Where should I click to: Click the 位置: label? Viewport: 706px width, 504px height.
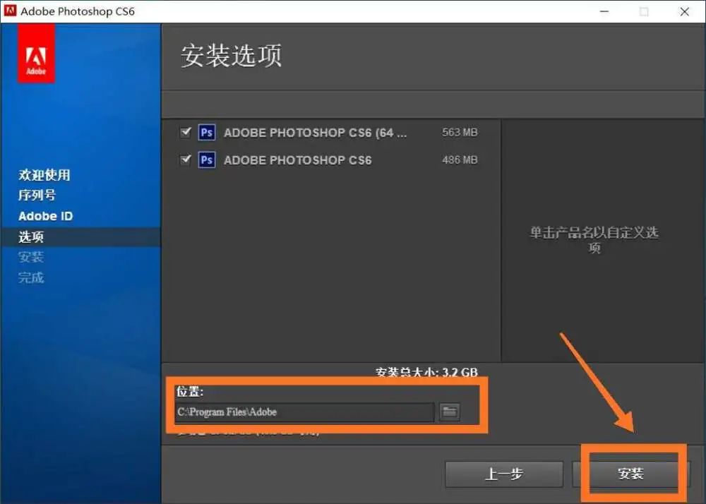[189, 392]
